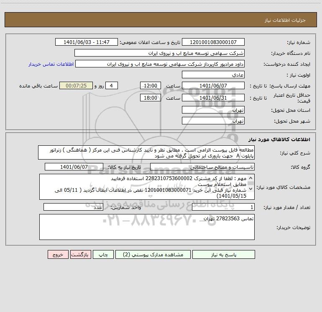The image size is (322, 312).
Task: Click the تاریخ نیاز به کالا label
Action: (x=125, y=167)
